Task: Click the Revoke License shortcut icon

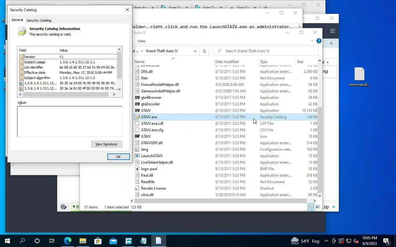Action: point(138,188)
